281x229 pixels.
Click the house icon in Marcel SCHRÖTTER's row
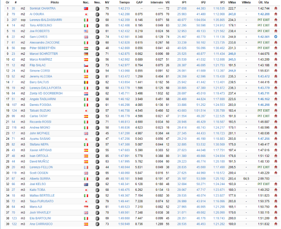click(276, 54)
